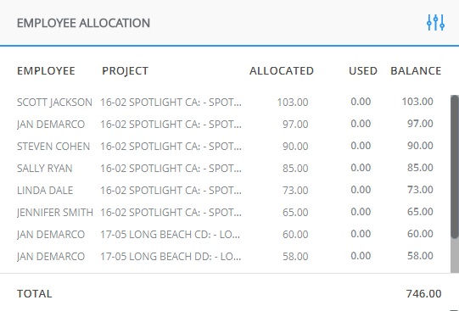Select the Jennifer Smith employee entry
This screenshot has height=311, width=459.
[55, 212]
